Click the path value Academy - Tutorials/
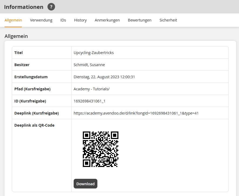239x196 pixels. [x=91, y=89]
